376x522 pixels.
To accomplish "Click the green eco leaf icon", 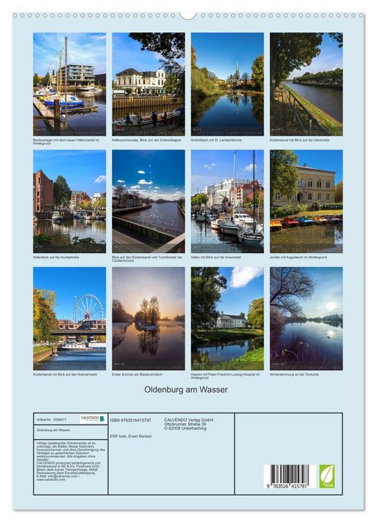I will 327,476.
